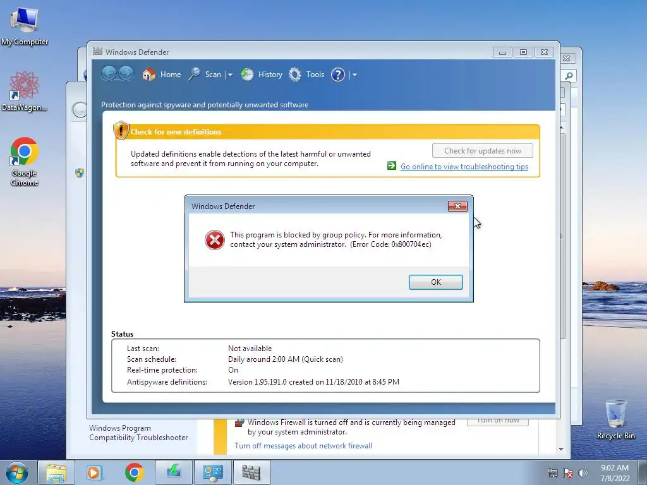The image size is (647, 485).
Task: Open the History section
Action: click(x=270, y=75)
